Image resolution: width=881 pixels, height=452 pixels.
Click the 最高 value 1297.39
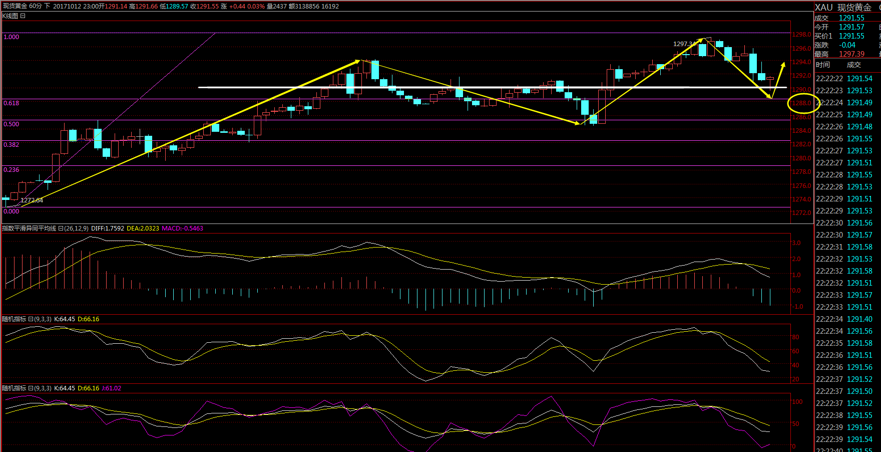click(x=851, y=54)
